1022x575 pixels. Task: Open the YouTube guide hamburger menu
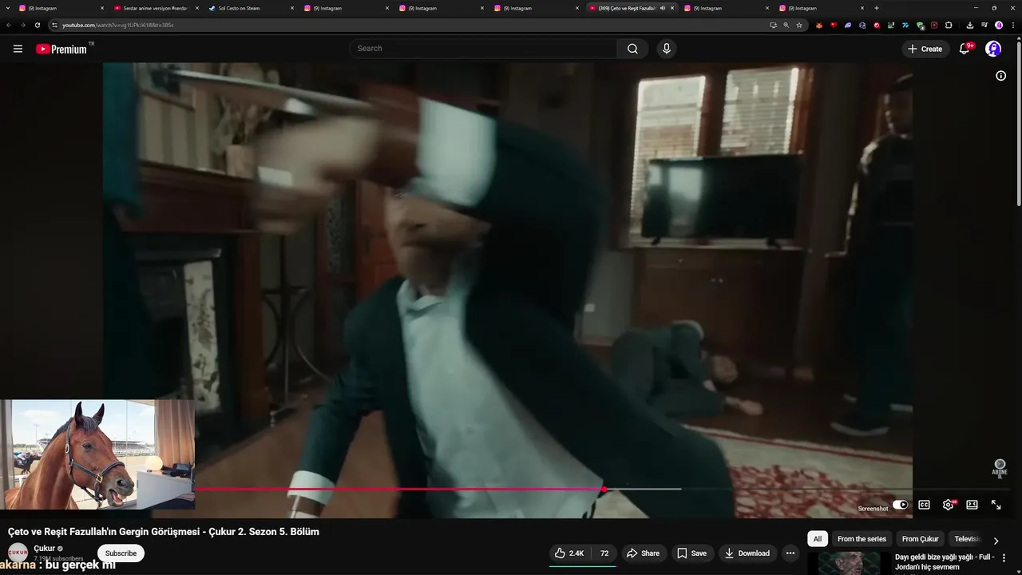tap(18, 49)
